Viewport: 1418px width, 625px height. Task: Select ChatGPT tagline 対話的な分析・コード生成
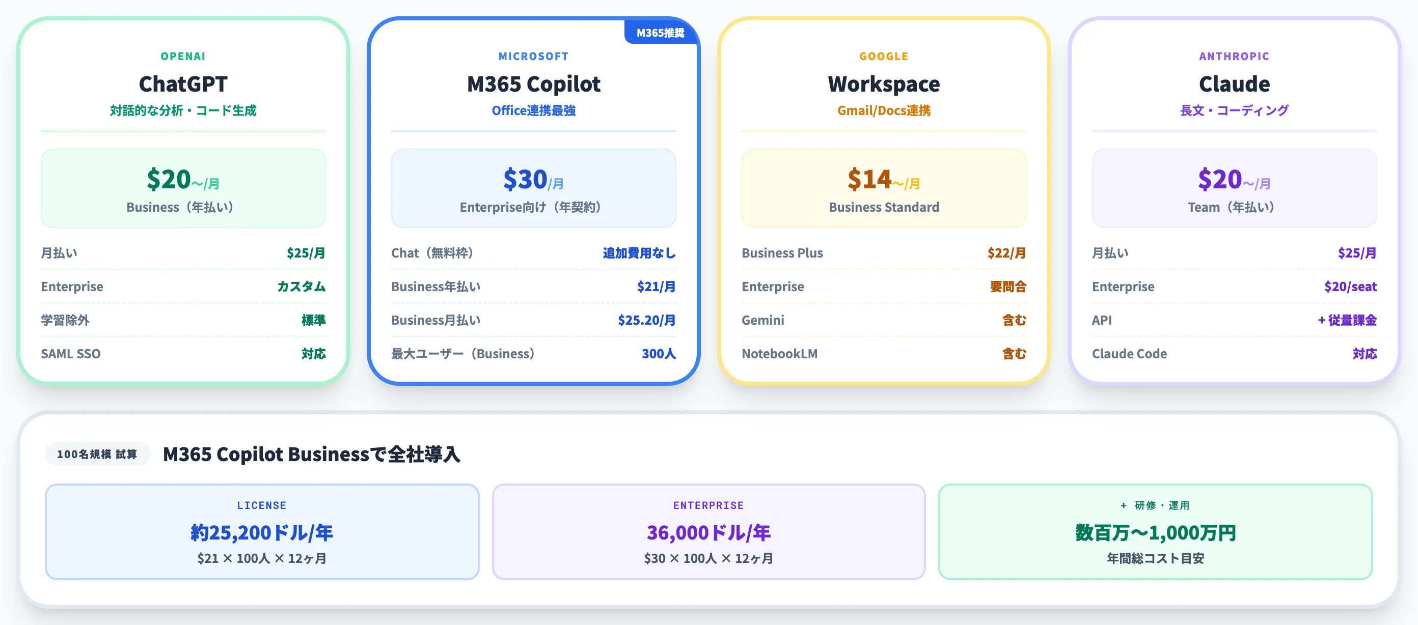click(183, 110)
